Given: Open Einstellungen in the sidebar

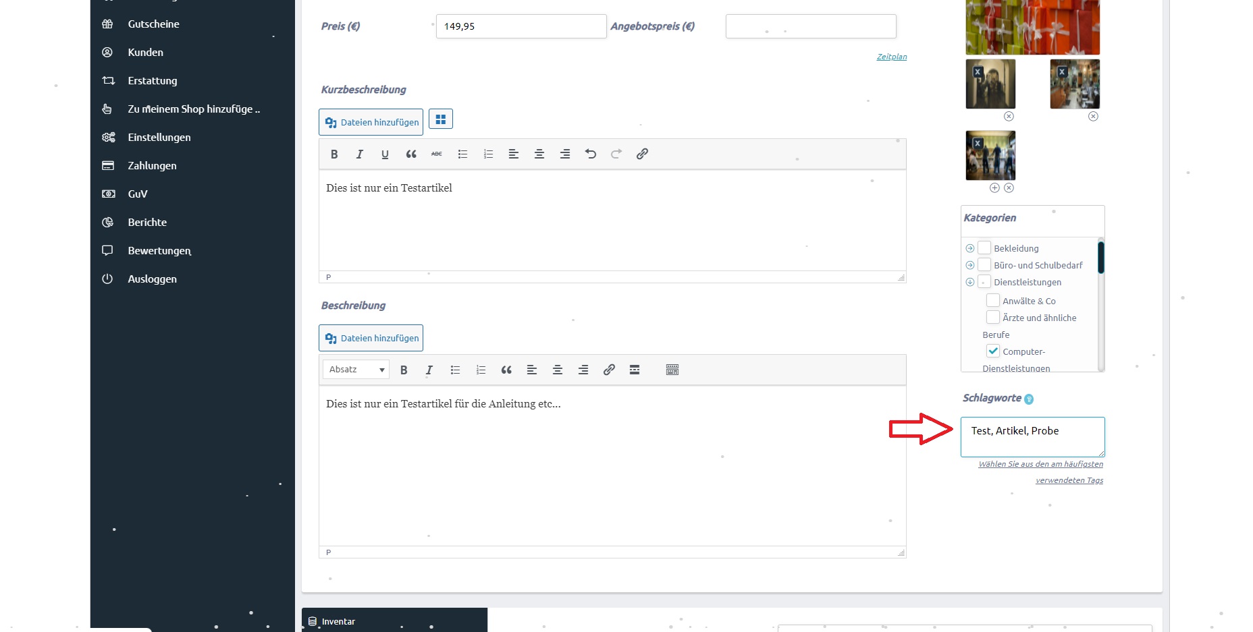Looking at the screenshot, I should (159, 137).
